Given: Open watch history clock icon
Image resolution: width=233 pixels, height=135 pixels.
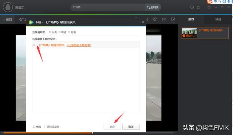Looking at the screenshot, I should tap(192, 7).
